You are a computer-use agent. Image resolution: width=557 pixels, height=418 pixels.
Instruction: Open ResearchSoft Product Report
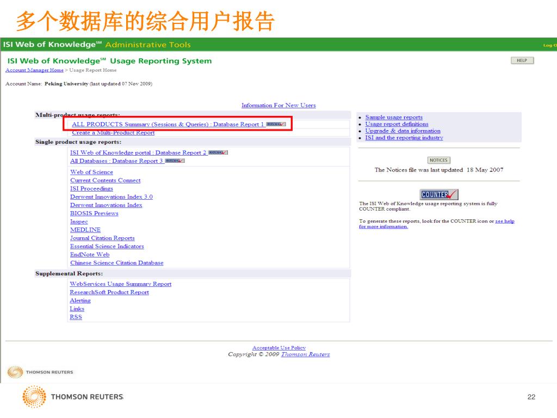109,292
